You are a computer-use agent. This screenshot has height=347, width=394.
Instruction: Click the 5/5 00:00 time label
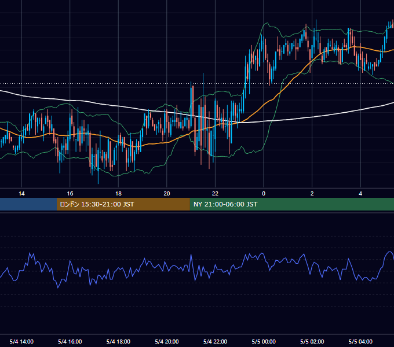point(264,342)
